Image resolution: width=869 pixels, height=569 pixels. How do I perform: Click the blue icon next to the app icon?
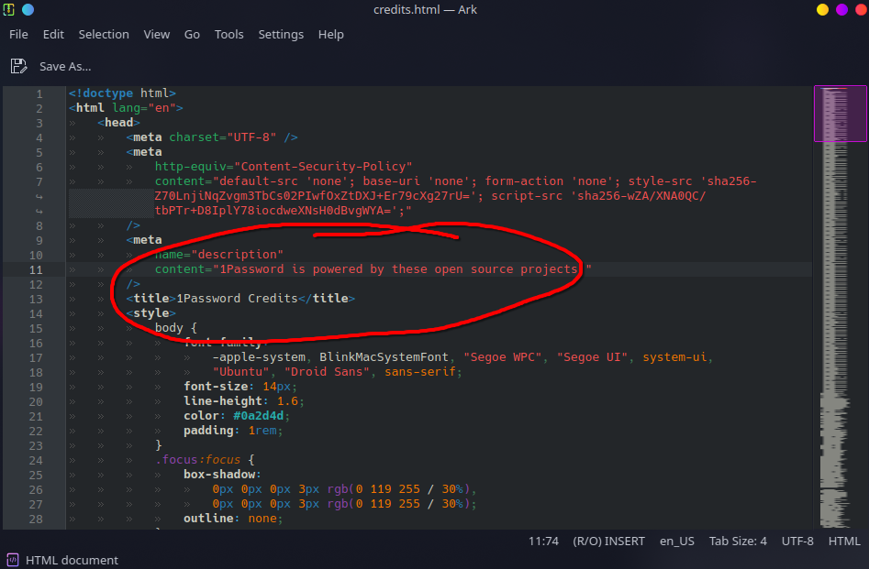tap(28, 9)
